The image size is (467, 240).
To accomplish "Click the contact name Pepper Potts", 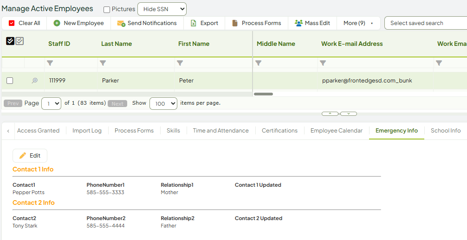I will click(29, 192).
